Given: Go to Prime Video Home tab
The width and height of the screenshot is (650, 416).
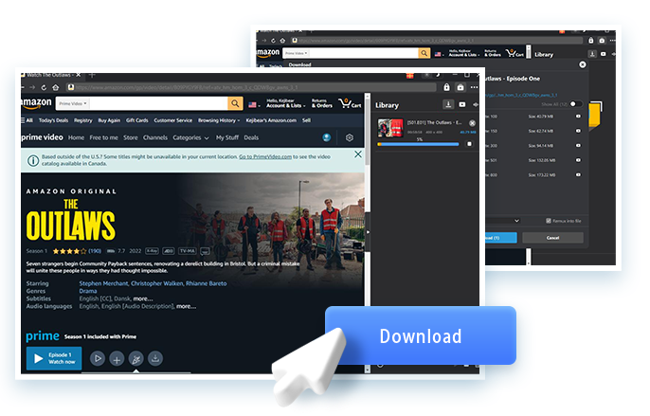Looking at the screenshot, I should [76, 137].
